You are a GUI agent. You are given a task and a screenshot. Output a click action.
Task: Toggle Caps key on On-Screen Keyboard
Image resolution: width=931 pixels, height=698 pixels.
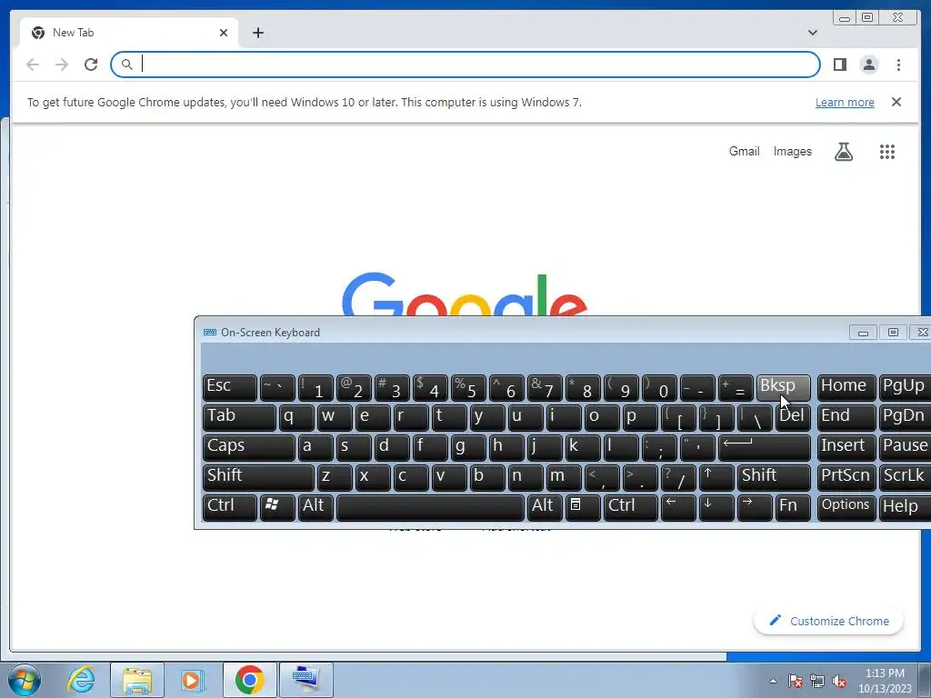pyautogui.click(x=248, y=448)
